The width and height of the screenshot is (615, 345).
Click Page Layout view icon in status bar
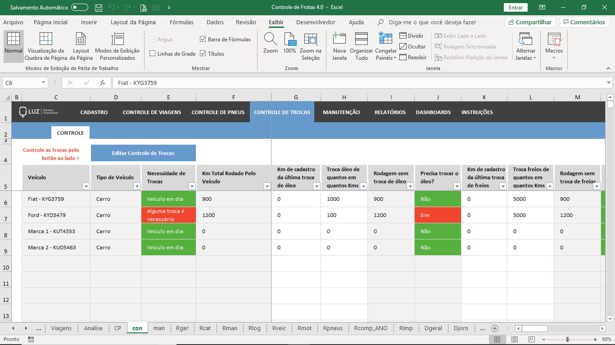point(515,340)
